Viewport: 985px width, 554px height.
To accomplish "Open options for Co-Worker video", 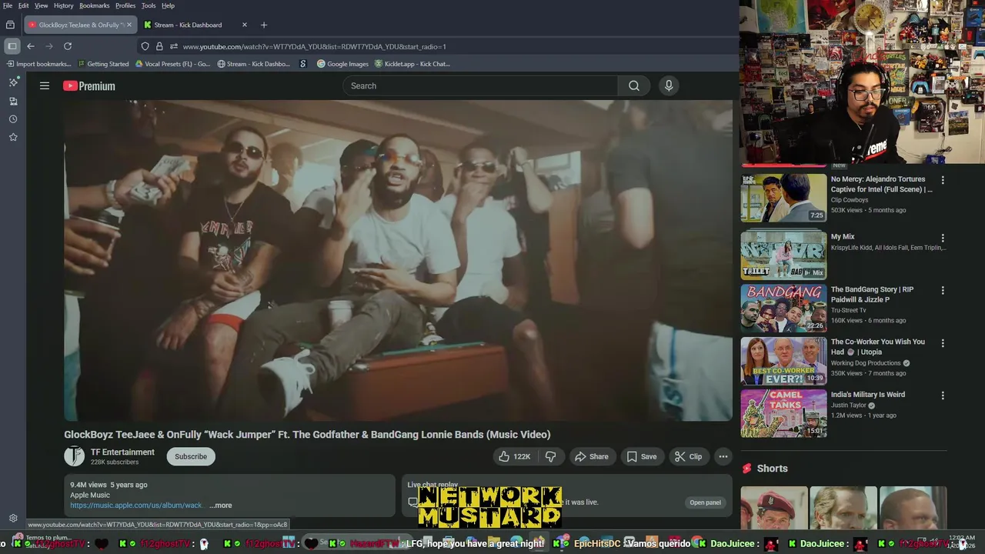I will tap(943, 343).
